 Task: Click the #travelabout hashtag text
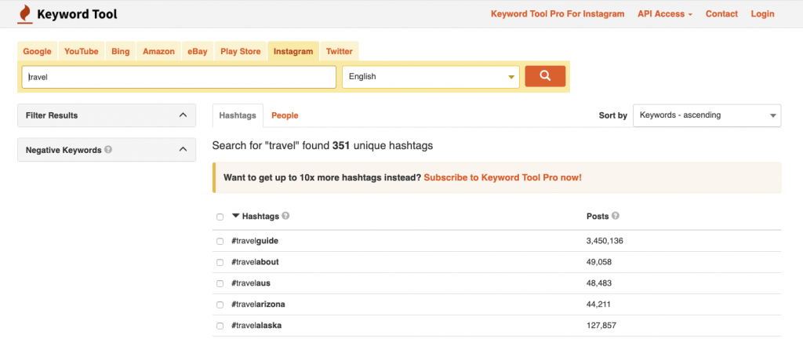[x=255, y=261]
